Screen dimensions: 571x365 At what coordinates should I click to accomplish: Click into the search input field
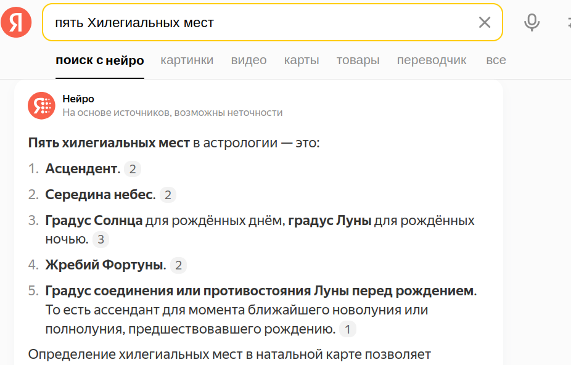259,23
